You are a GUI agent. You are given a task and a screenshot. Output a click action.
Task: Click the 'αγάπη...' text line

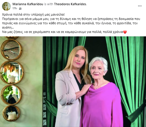point(8,28)
